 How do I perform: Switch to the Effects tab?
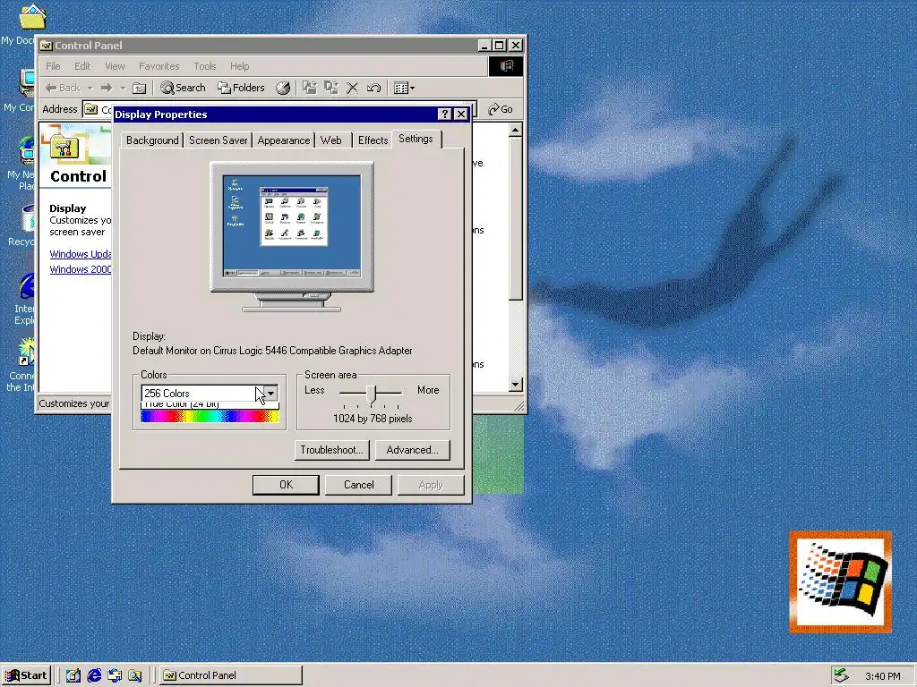(373, 140)
